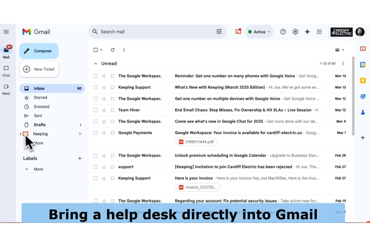Click the New Ticket button
The width and height of the screenshot is (370, 247).
coord(39,69)
